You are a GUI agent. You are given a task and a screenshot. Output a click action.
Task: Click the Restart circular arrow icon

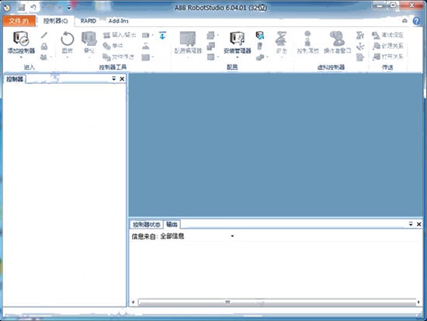[x=68, y=39]
